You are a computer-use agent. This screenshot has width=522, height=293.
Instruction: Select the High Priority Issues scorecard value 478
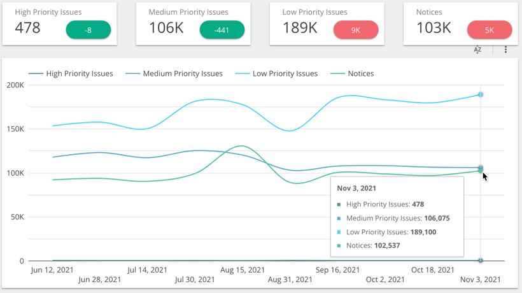pos(28,28)
